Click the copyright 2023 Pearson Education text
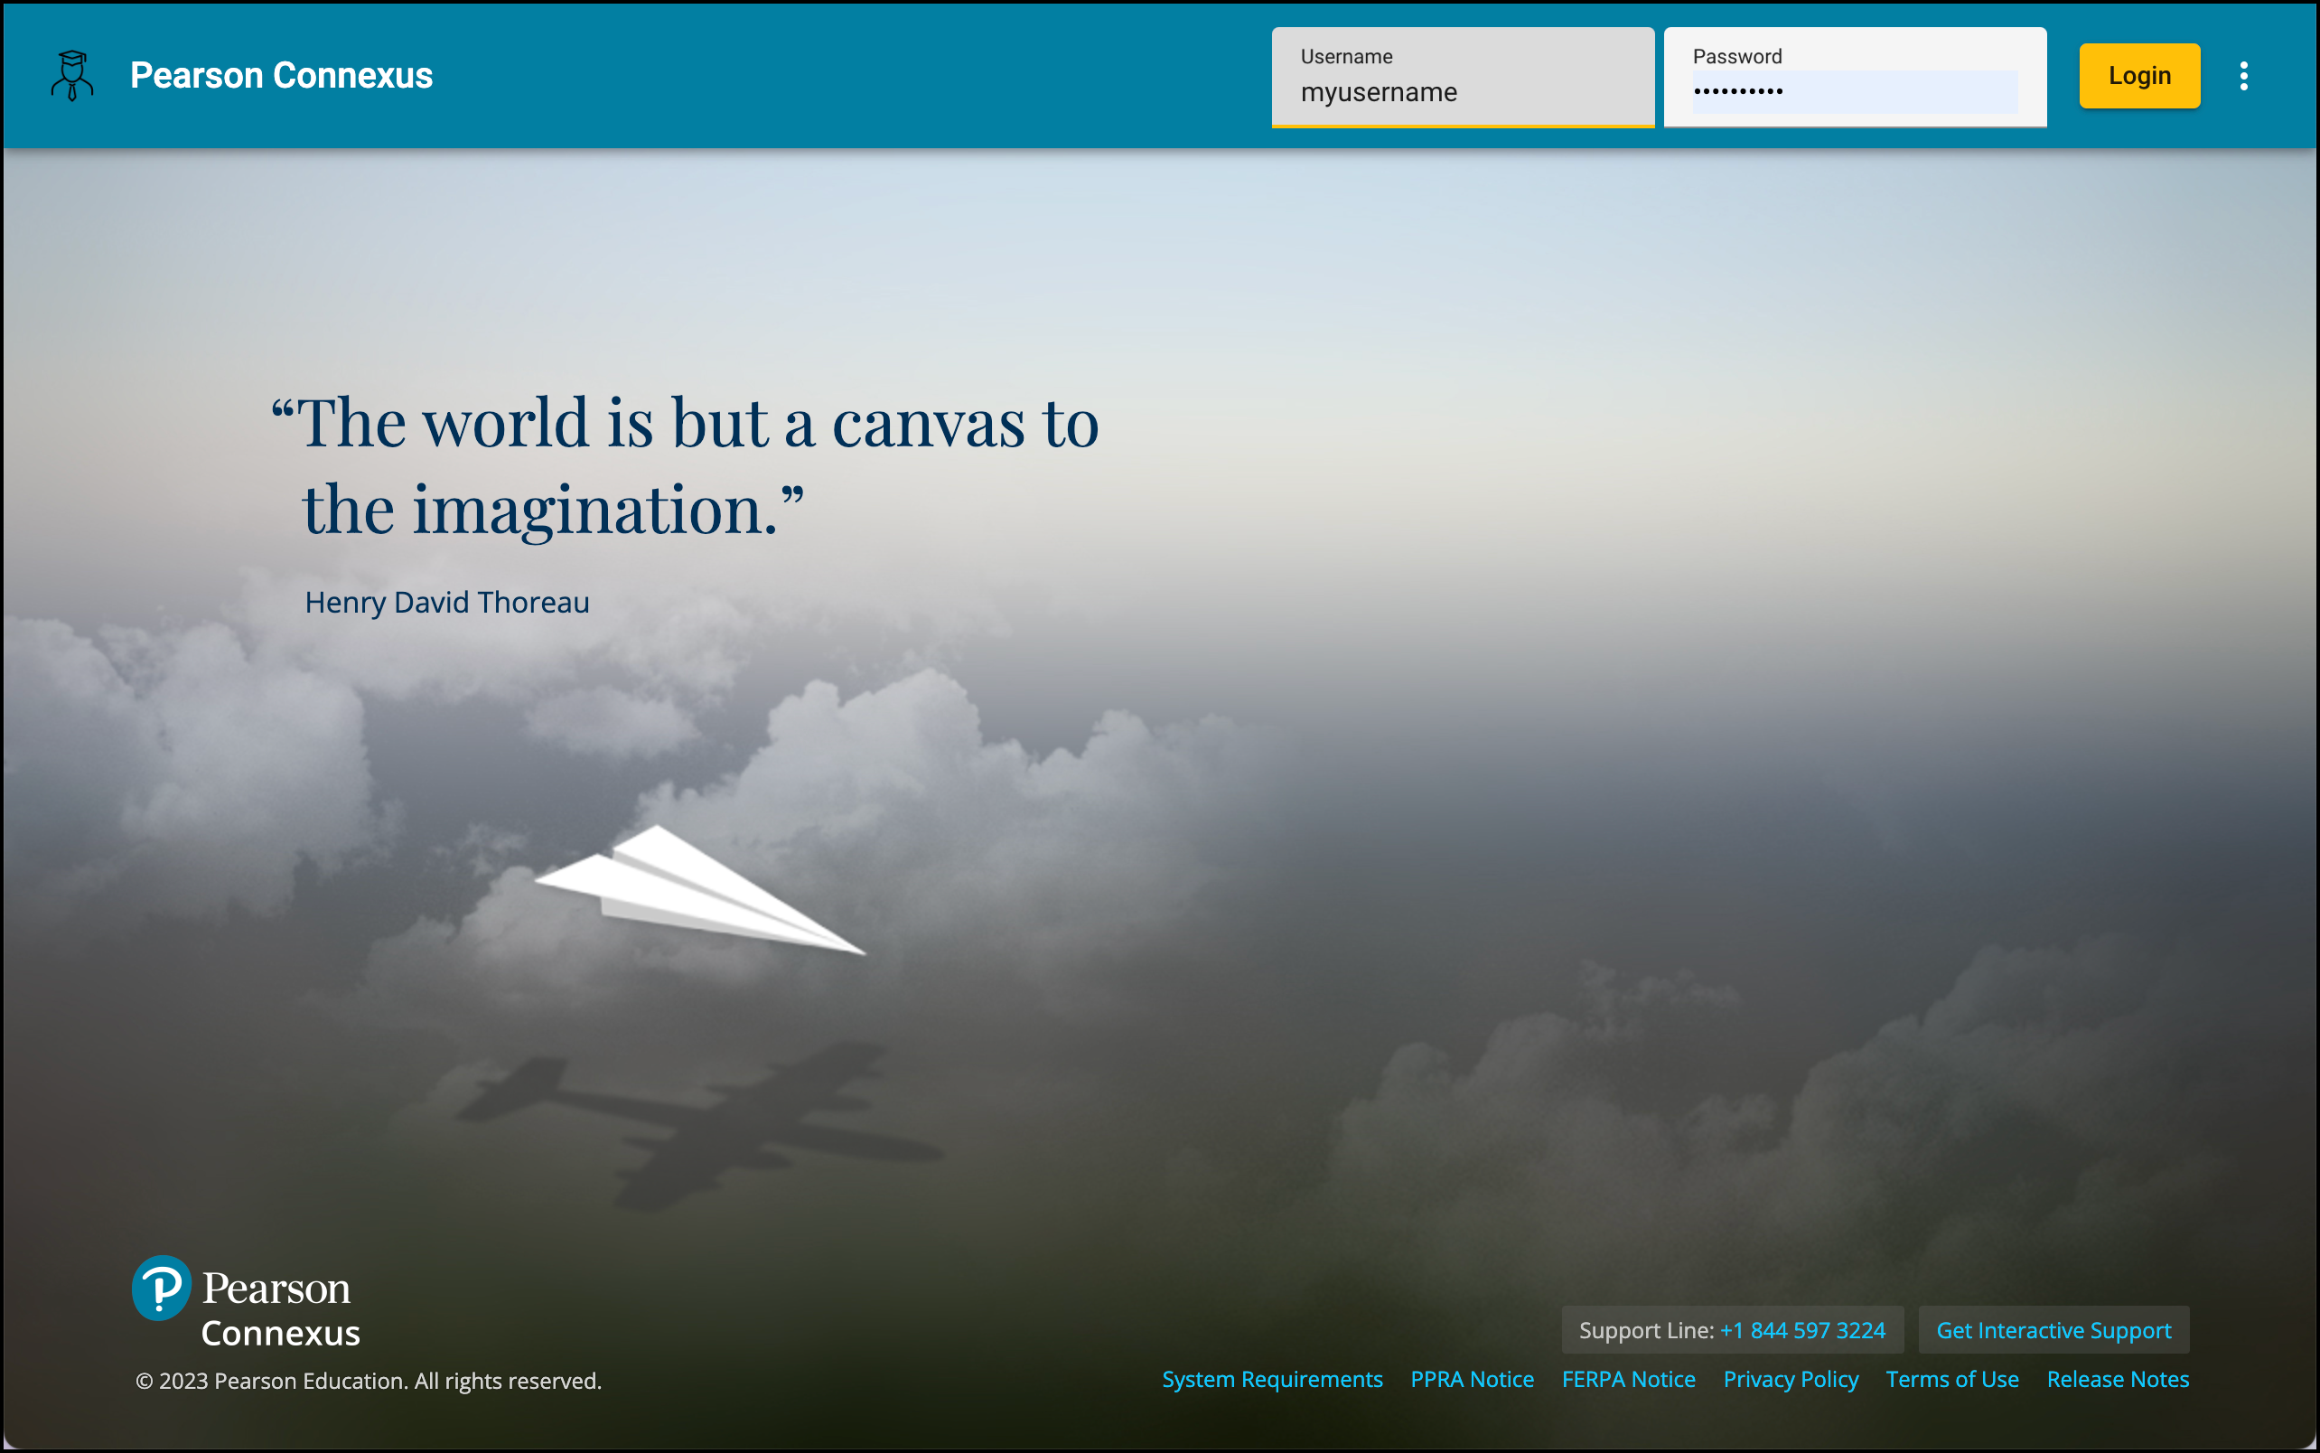Image resolution: width=2320 pixels, height=1453 pixels. pos(368,1381)
